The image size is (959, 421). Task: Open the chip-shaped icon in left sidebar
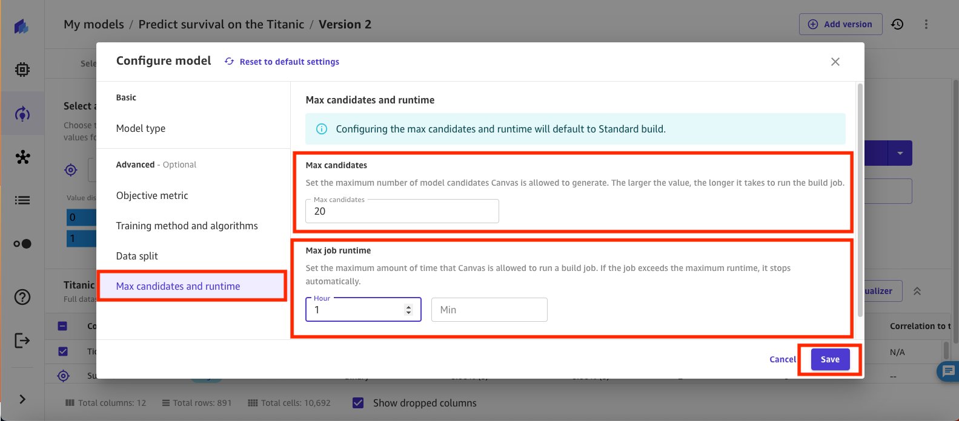22,70
